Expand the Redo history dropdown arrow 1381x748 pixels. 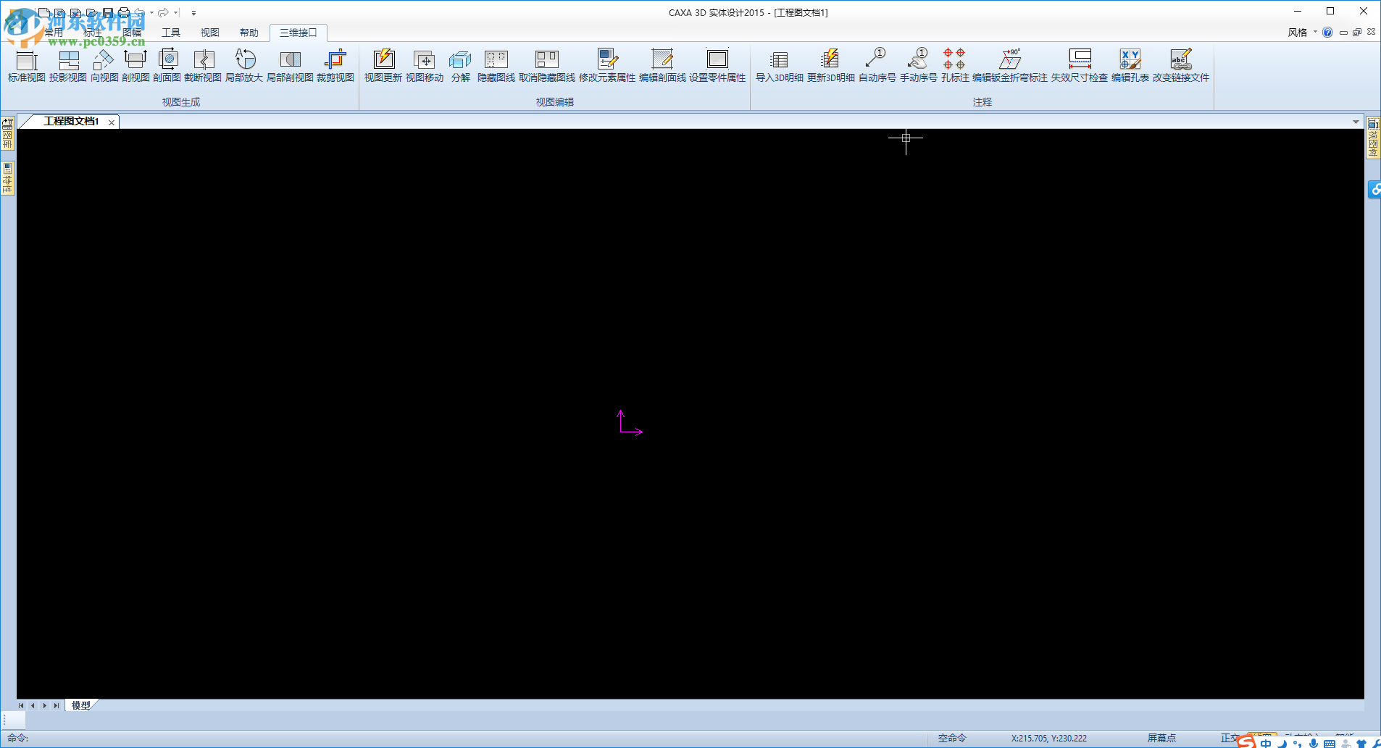(x=175, y=12)
